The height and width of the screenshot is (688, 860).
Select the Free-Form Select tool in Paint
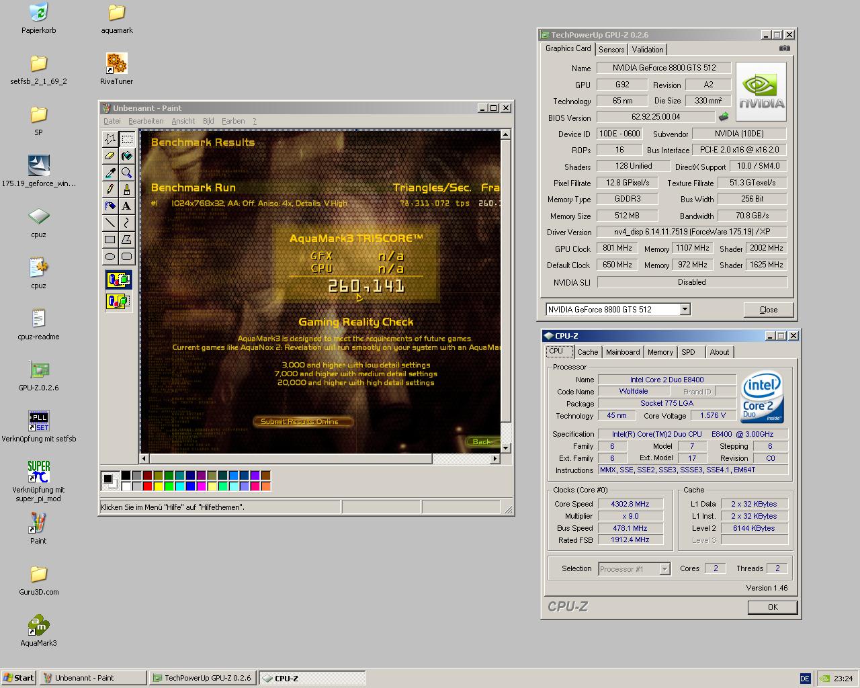tap(110, 139)
